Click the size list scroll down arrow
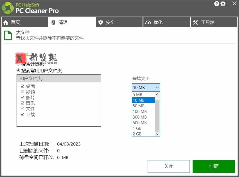239x177 pixels. tap(157, 134)
